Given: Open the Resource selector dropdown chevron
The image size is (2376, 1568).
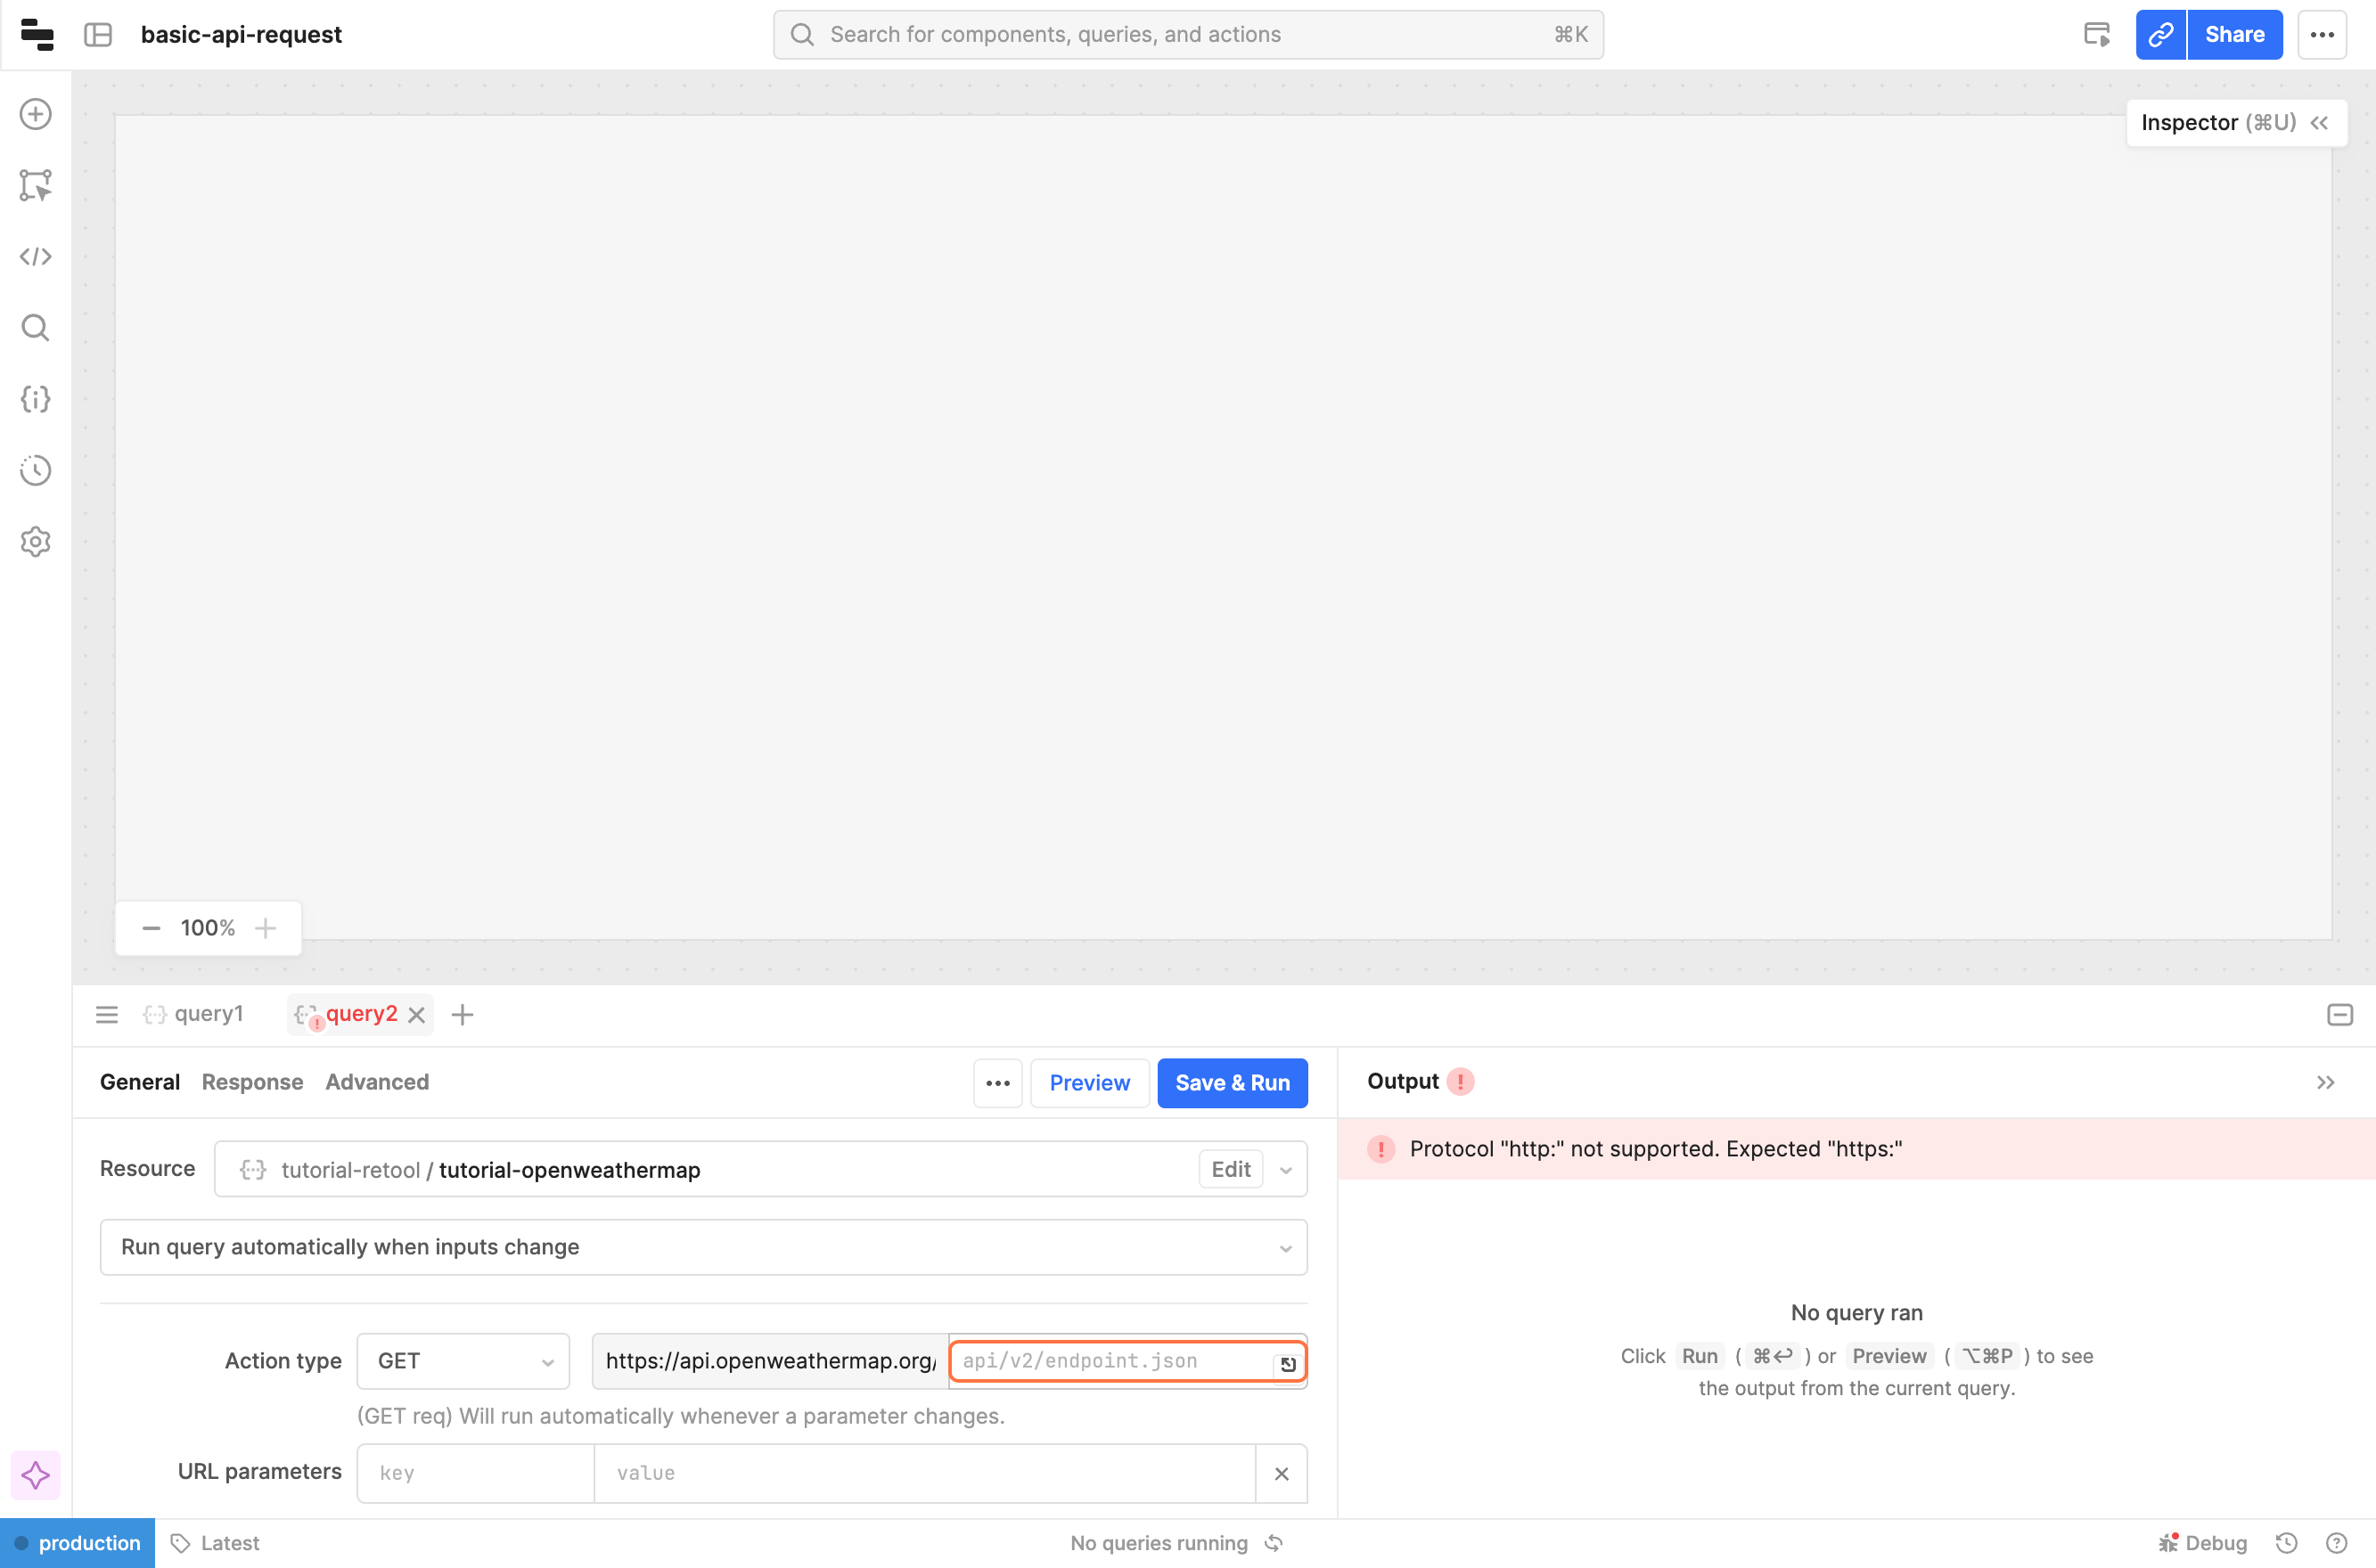Looking at the screenshot, I should pyautogui.click(x=1285, y=1170).
